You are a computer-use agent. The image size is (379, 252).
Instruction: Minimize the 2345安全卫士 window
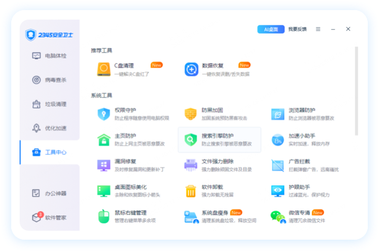333,29
